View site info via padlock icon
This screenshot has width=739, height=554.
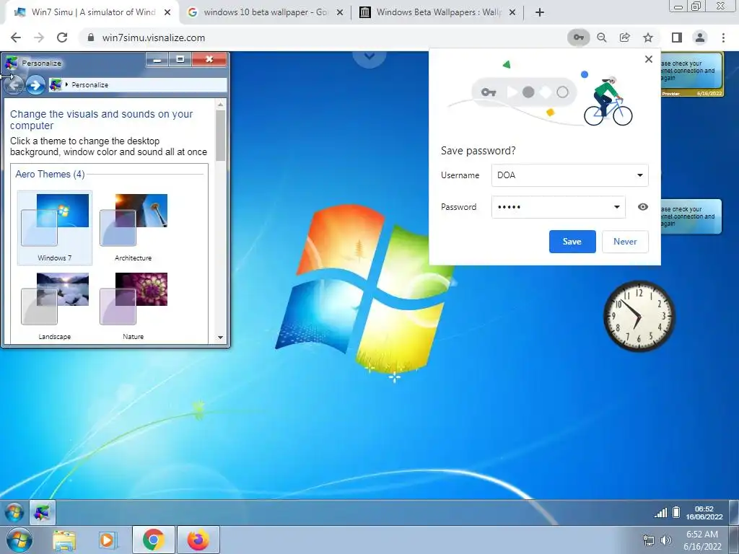(91, 38)
